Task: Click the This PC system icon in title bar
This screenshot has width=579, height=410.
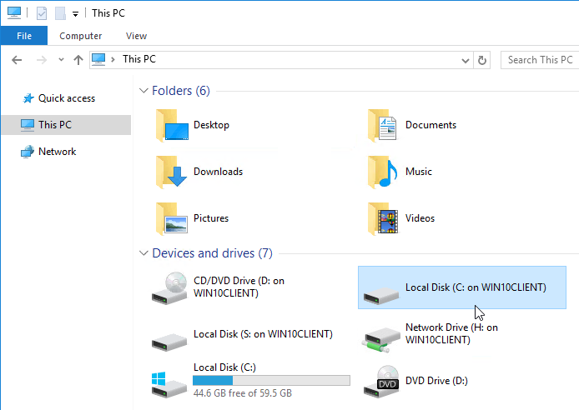Action: point(14,12)
